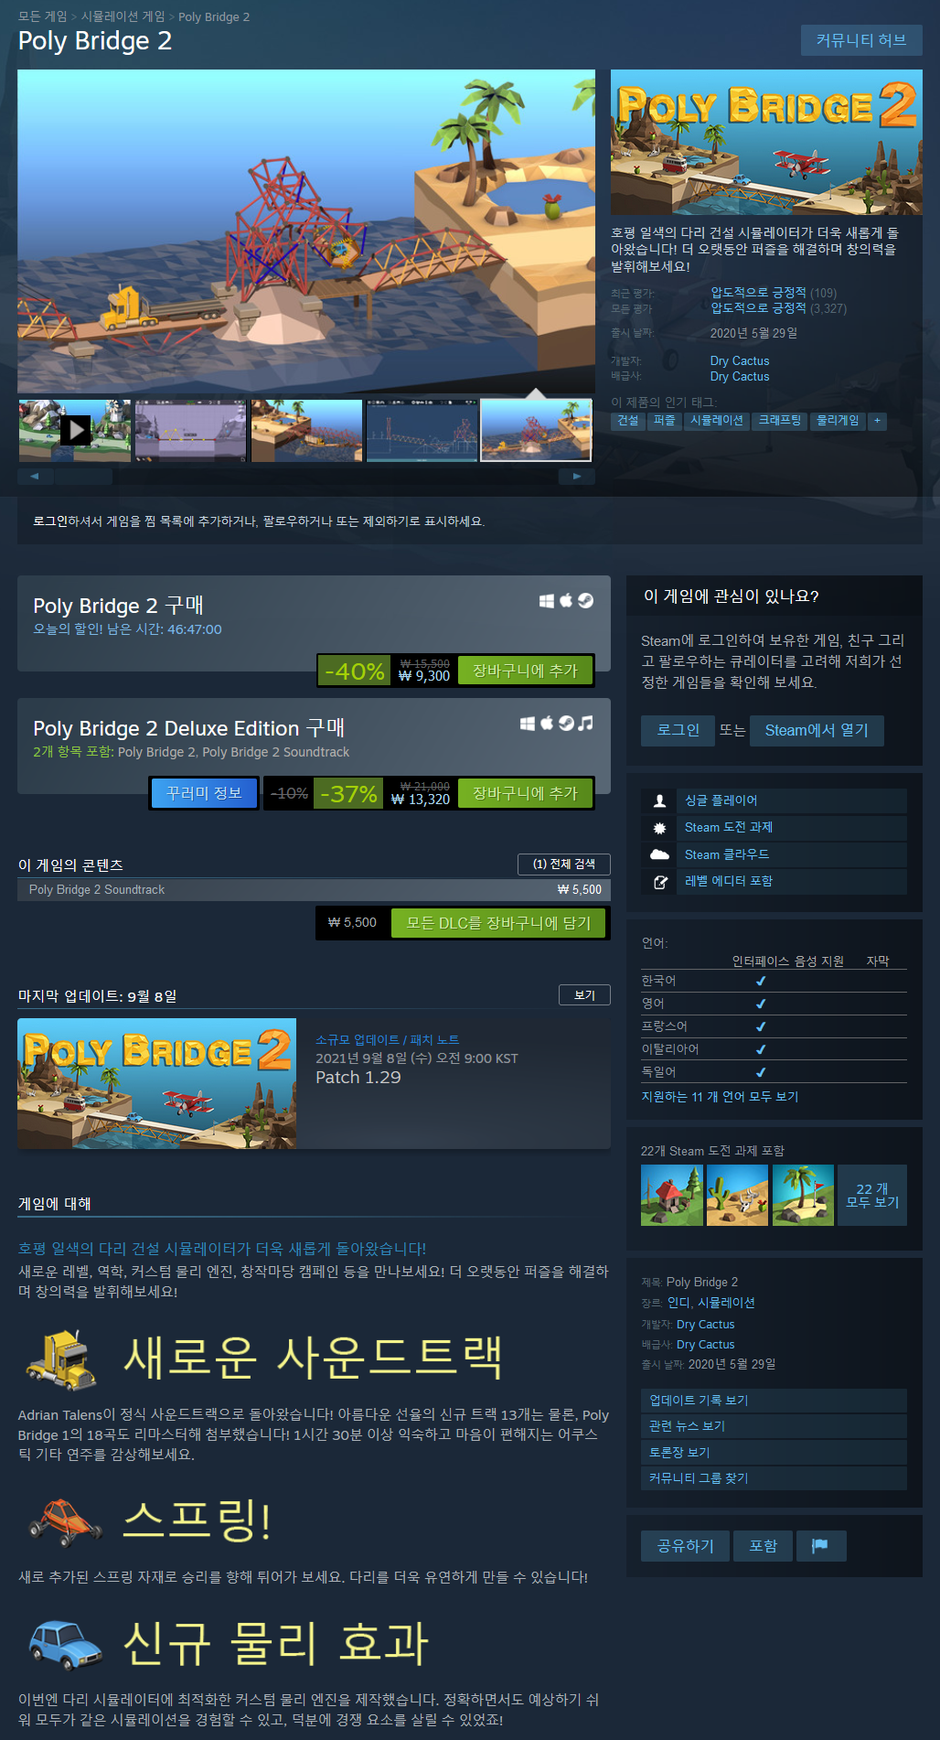Click the 공유하기 share button

tap(685, 1546)
